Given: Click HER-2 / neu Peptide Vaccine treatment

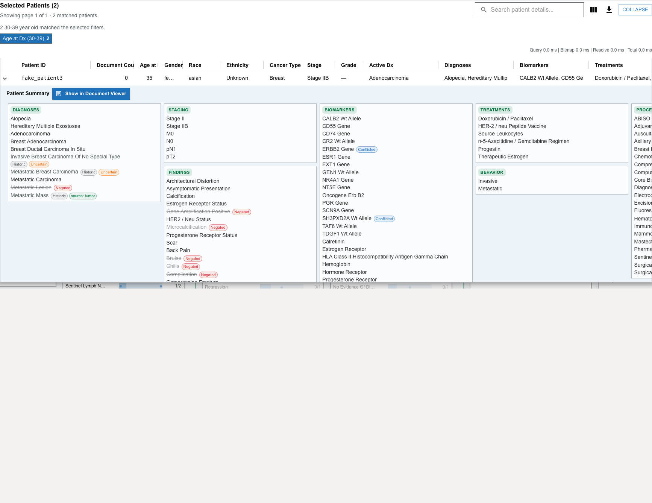Looking at the screenshot, I should [x=512, y=126].
